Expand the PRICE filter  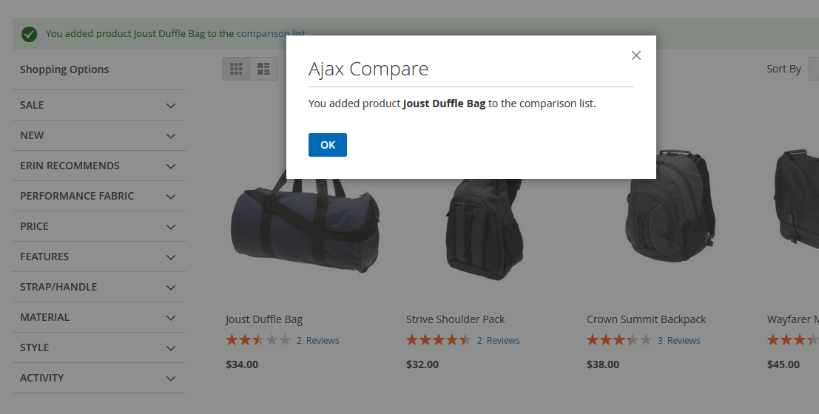[x=171, y=227]
